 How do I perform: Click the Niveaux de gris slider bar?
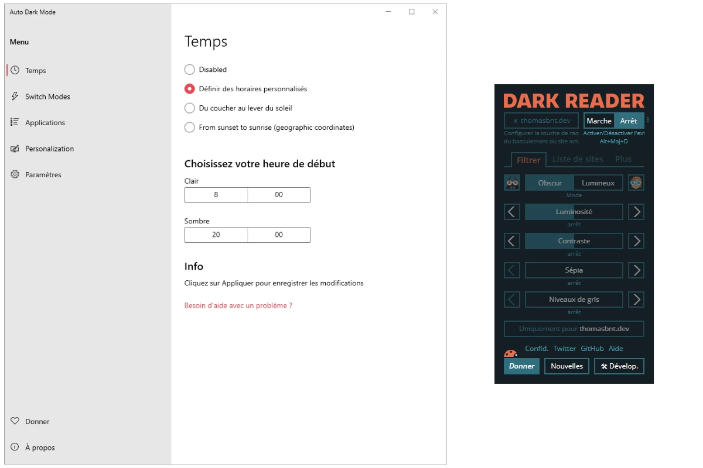(574, 300)
